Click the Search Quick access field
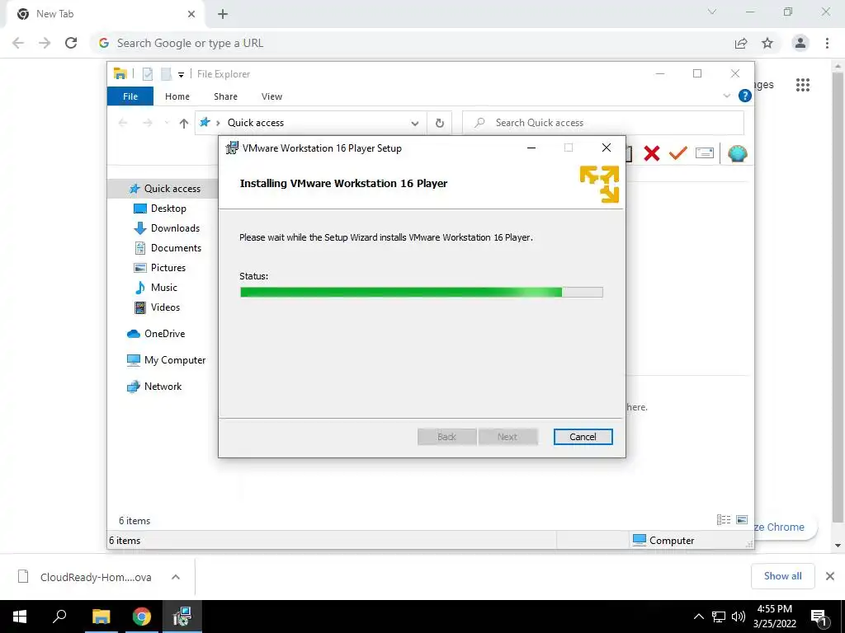Image resolution: width=845 pixels, height=633 pixels. (603, 123)
